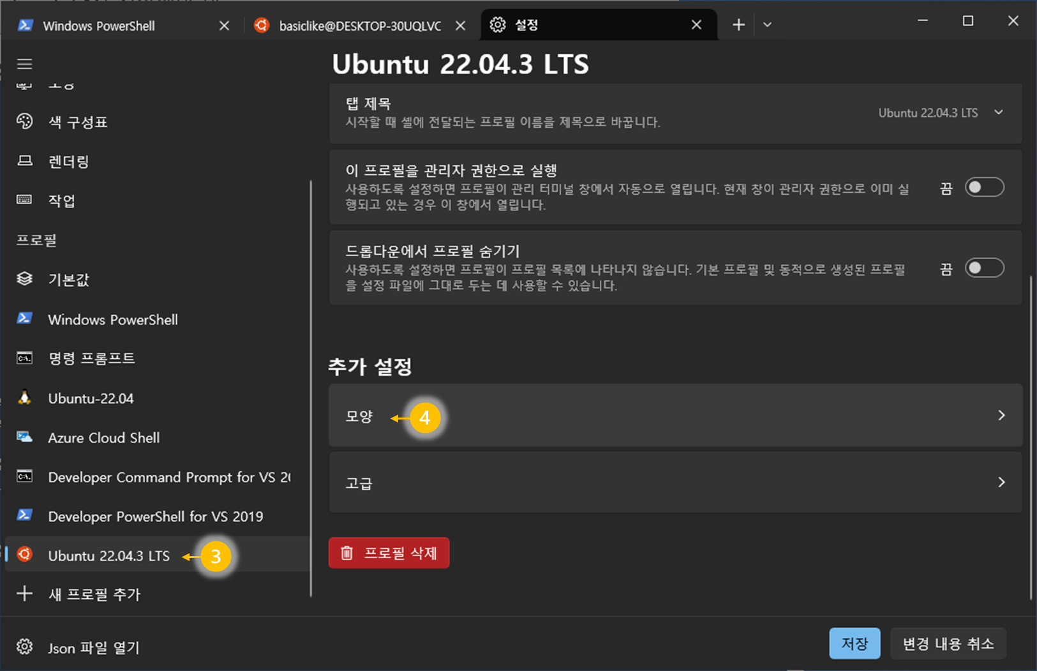Click the gear icon on the 설정 tab
Viewport: 1037px width, 671px height.
point(498,25)
